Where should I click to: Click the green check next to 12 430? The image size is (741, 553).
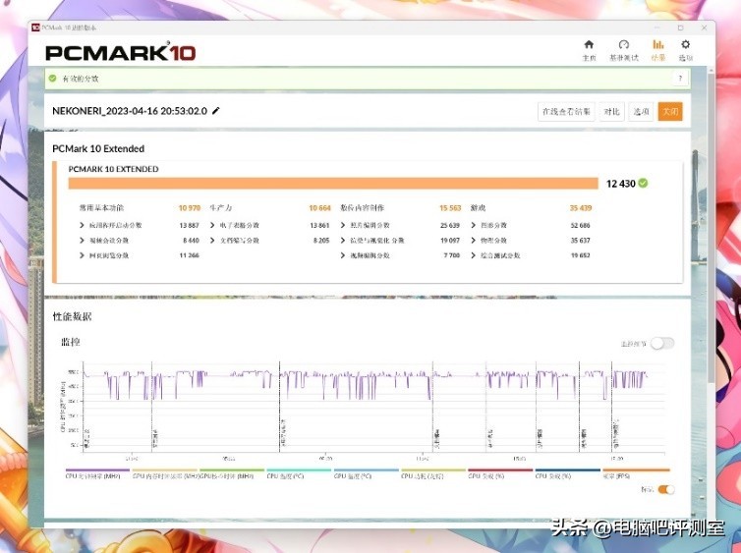click(x=643, y=183)
